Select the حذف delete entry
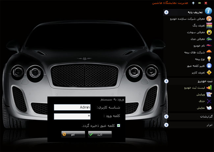This screenshot has height=152, width=214. click(x=202, y=101)
